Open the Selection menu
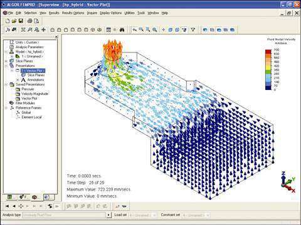This screenshot has width=301, height=225. click(30, 13)
